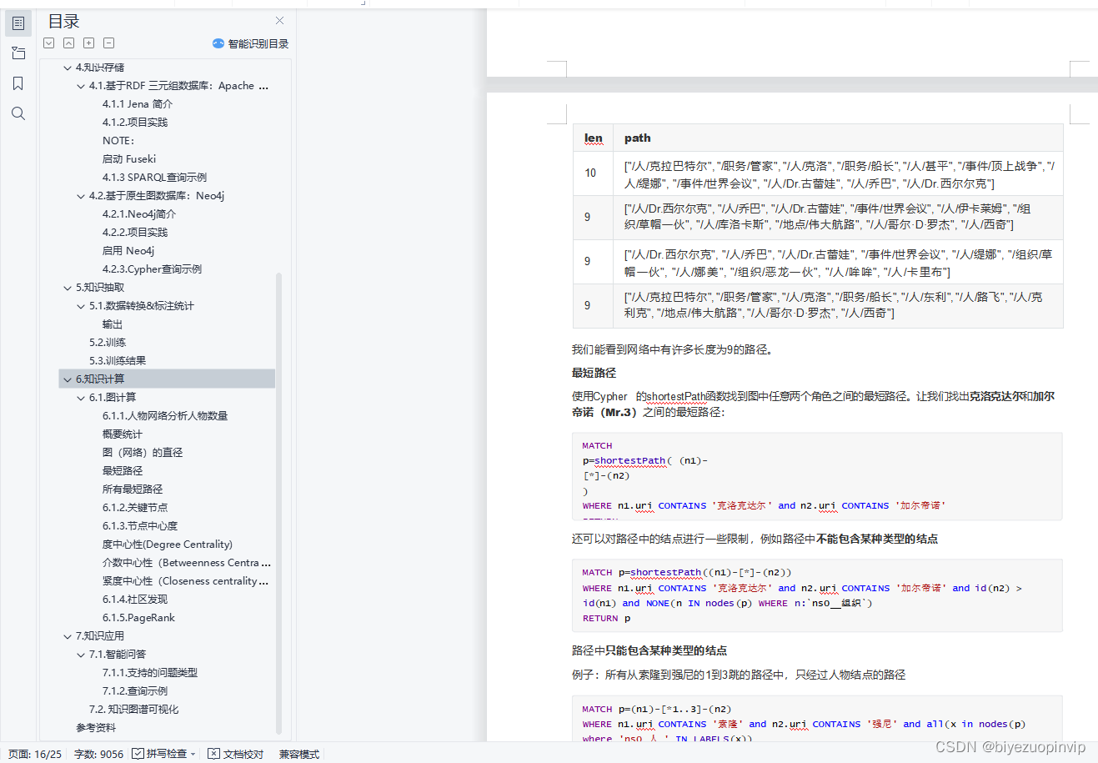1098x763 pixels.
Task: Open the find/search sidebar icon
Action: pos(18,113)
